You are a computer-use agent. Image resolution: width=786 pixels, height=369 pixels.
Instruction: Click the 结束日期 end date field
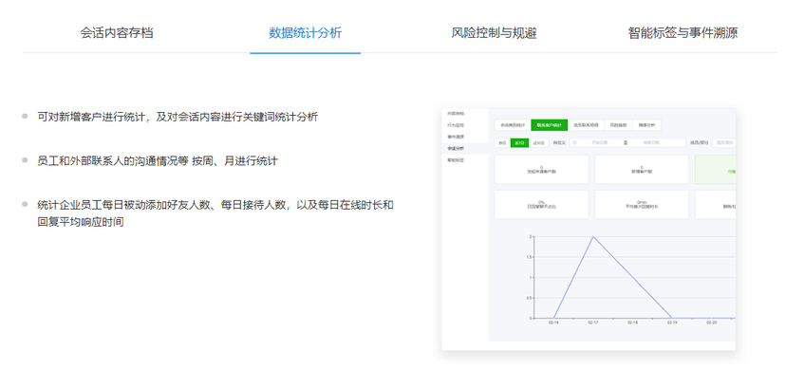pos(651,142)
